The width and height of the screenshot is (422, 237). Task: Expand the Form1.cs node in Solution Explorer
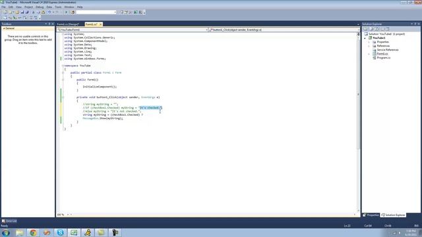369,54
